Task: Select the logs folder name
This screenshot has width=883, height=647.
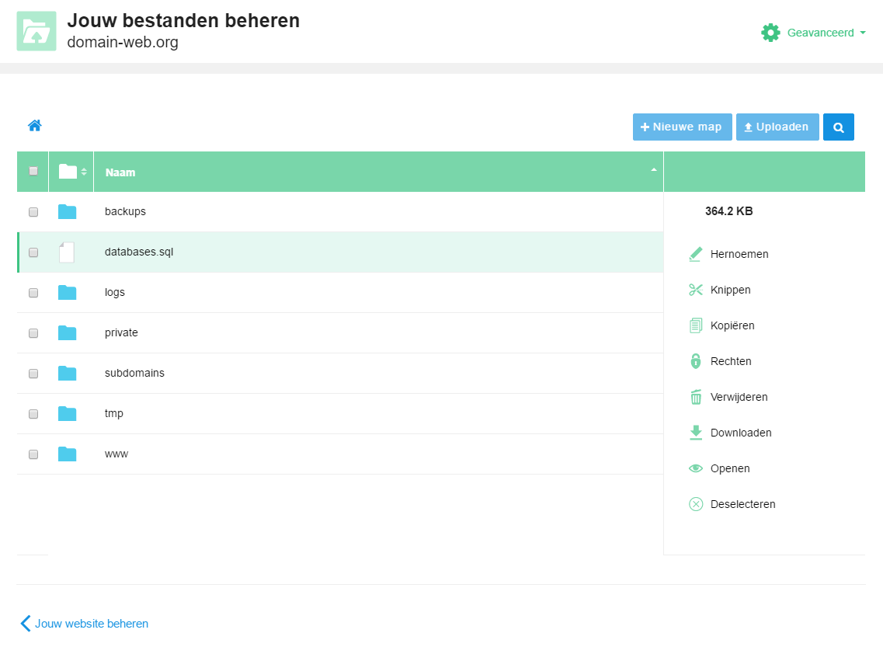Action: [115, 292]
